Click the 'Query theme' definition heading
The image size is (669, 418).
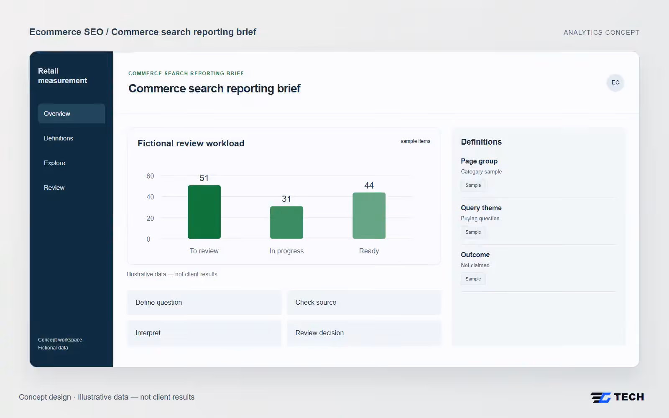481,208
